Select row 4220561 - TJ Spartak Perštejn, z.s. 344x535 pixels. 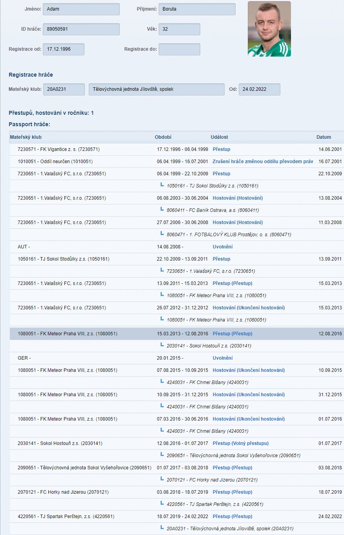tap(177, 517)
